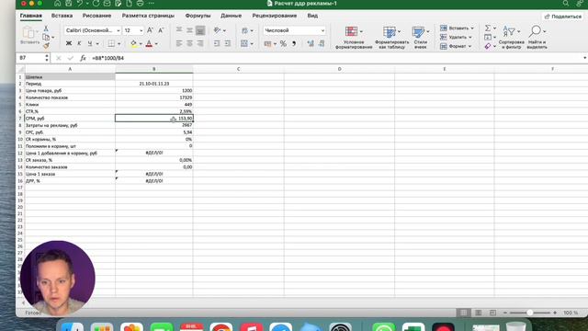Expand the borders dropdown arrow
Viewport: 588px width, 331px height.
coord(119,44)
